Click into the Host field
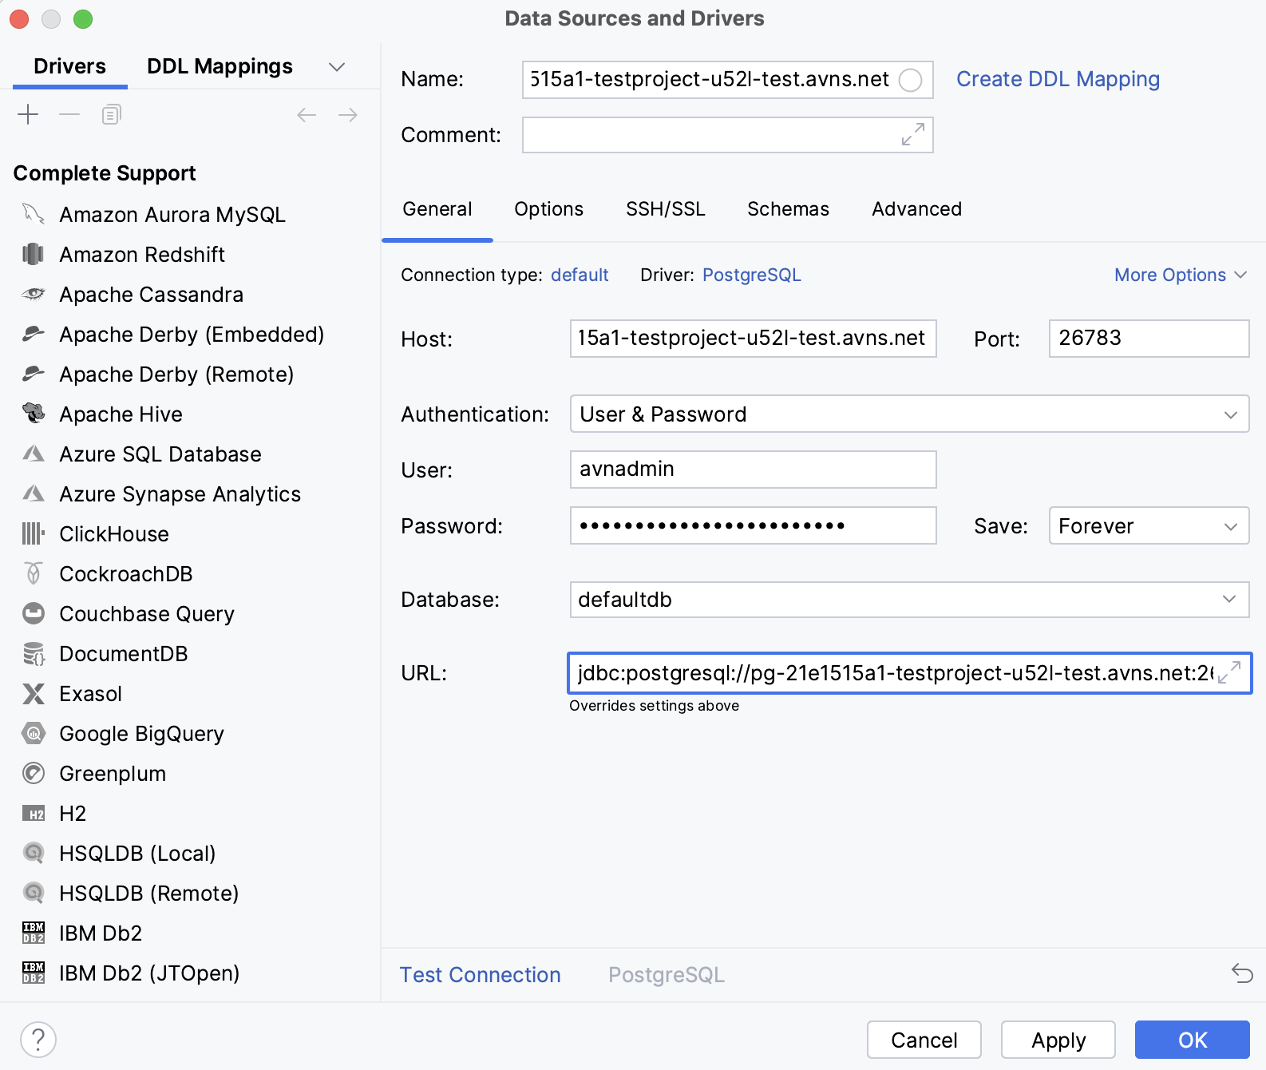1266x1070 pixels. point(753,339)
